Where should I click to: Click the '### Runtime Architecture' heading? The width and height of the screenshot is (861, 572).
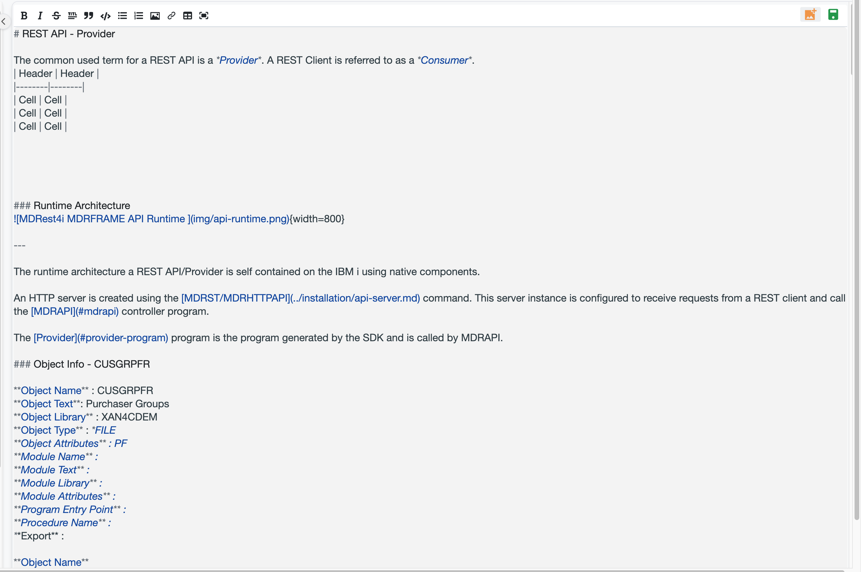[x=72, y=206]
